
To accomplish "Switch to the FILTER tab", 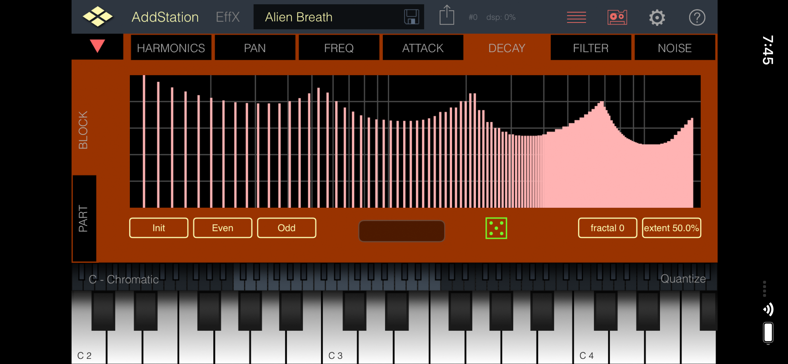I will [590, 48].
